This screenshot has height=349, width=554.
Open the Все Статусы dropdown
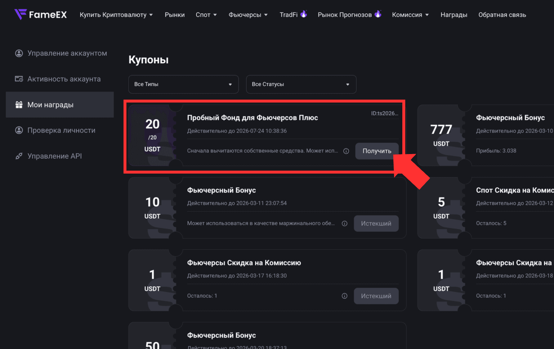pos(301,84)
